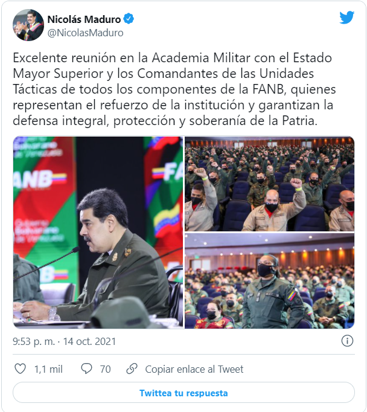Click the Nicolás Maduro display name
The image size is (367, 412).
[x=84, y=19]
